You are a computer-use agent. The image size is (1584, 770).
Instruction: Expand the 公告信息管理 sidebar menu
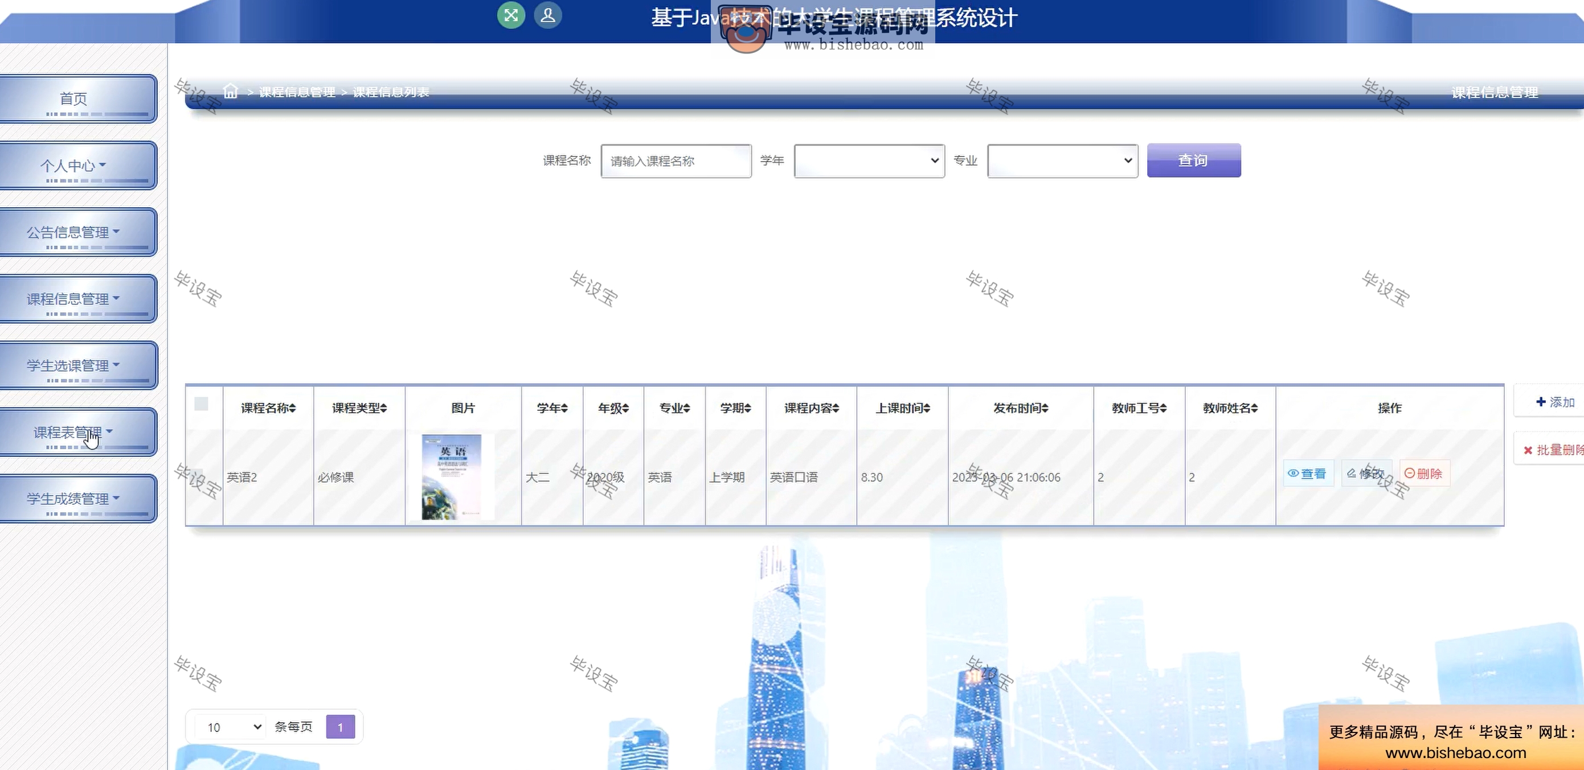coord(77,232)
